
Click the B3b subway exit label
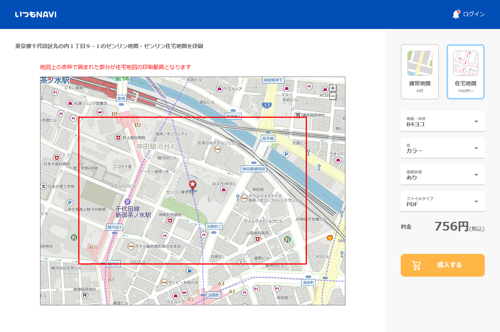94,248
